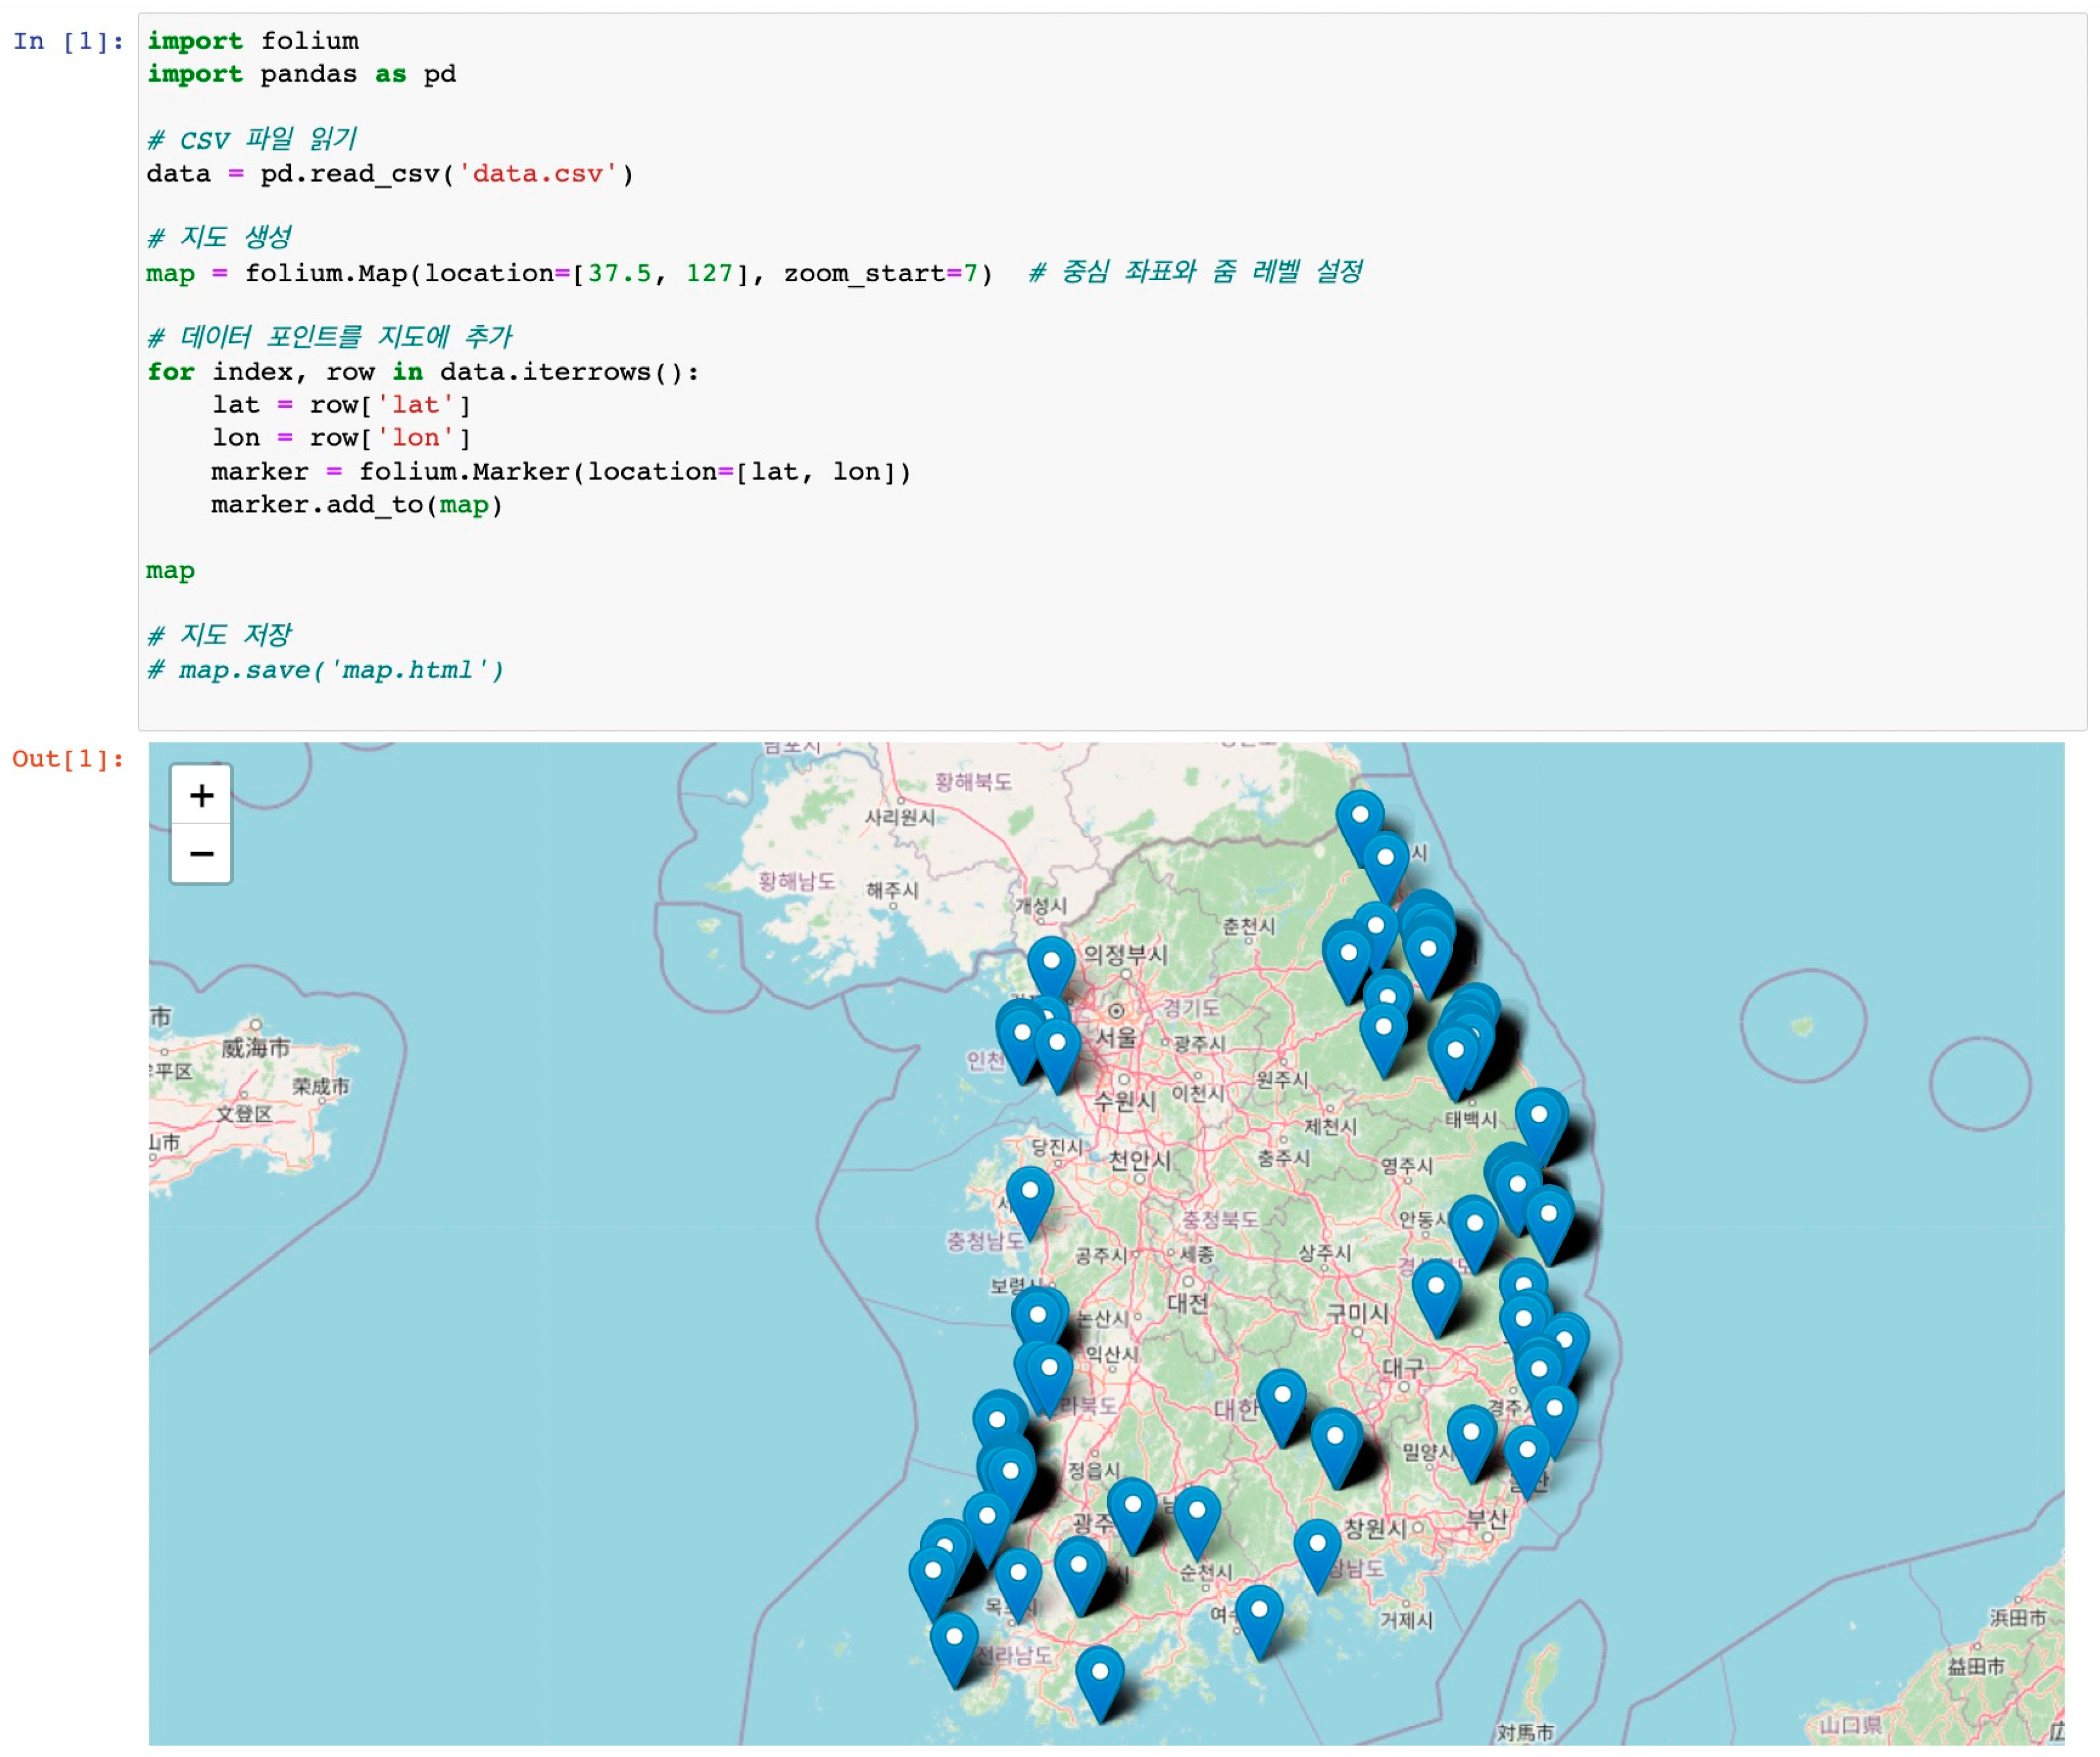Click the Out[1] output prompt
The image size is (2100, 1757).
coord(68,760)
